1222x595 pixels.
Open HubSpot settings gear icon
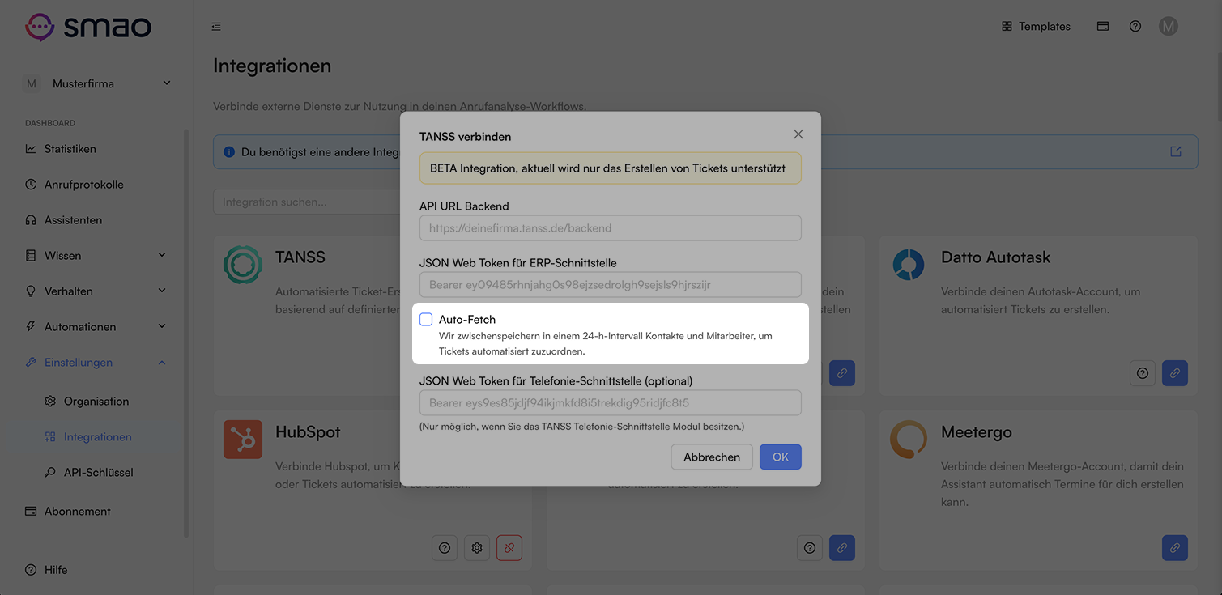click(477, 548)
